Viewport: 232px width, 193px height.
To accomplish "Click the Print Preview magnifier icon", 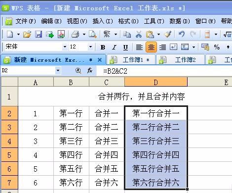I will (93, 34).
